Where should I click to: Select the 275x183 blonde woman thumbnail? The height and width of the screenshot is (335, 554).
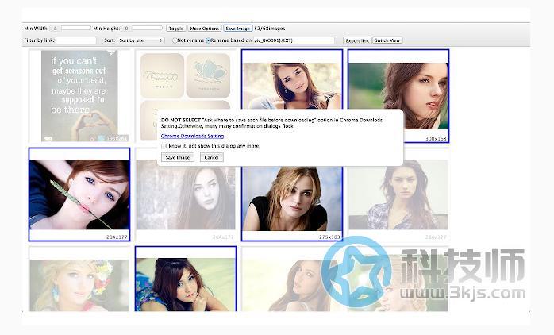tap(292, 203)
